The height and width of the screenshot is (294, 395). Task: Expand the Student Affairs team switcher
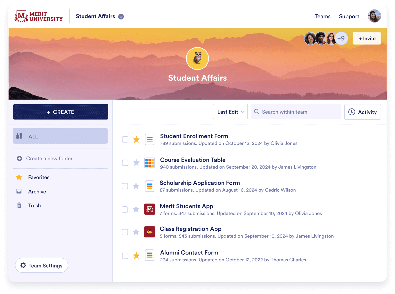point(121,17)
